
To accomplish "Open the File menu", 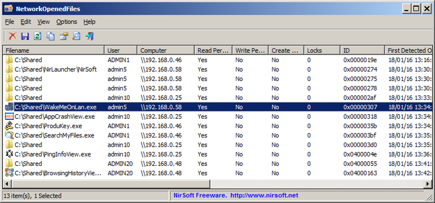I will click(x=9, y=22).
